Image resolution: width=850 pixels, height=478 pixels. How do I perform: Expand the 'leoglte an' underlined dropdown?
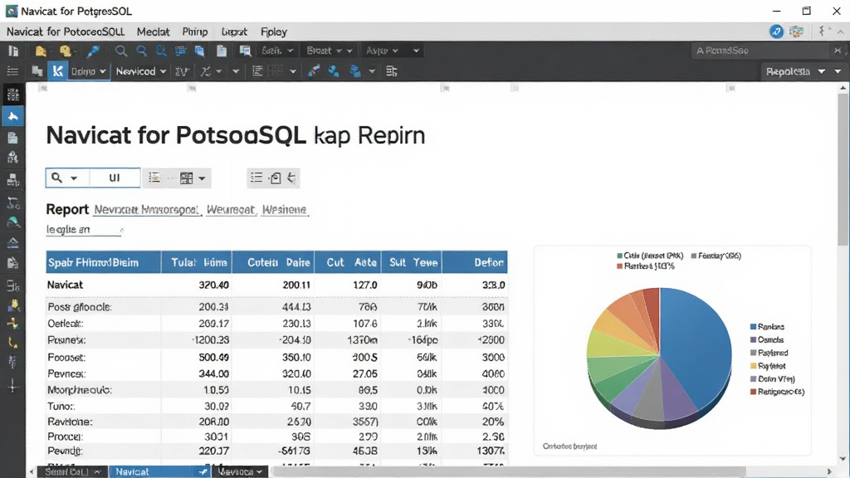click(x=85, y=230)
